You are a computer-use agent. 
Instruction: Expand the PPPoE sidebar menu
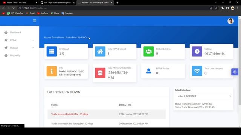[x=19, y=40]
